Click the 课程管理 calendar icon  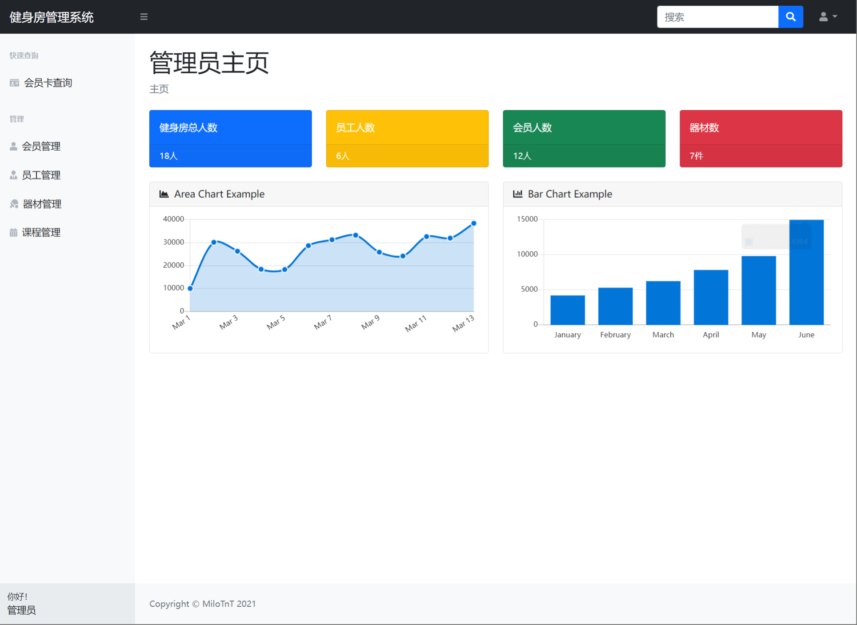[x=13, y=232]
